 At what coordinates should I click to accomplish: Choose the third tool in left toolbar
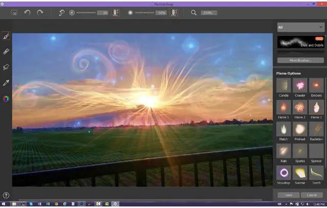tap(6, 67)
